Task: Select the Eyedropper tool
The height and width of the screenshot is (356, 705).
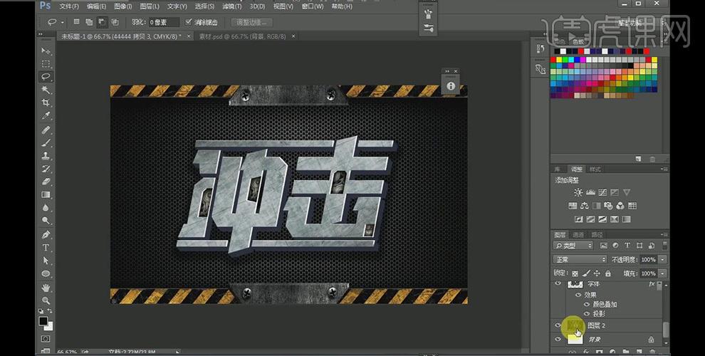Action: pos(46,116)
